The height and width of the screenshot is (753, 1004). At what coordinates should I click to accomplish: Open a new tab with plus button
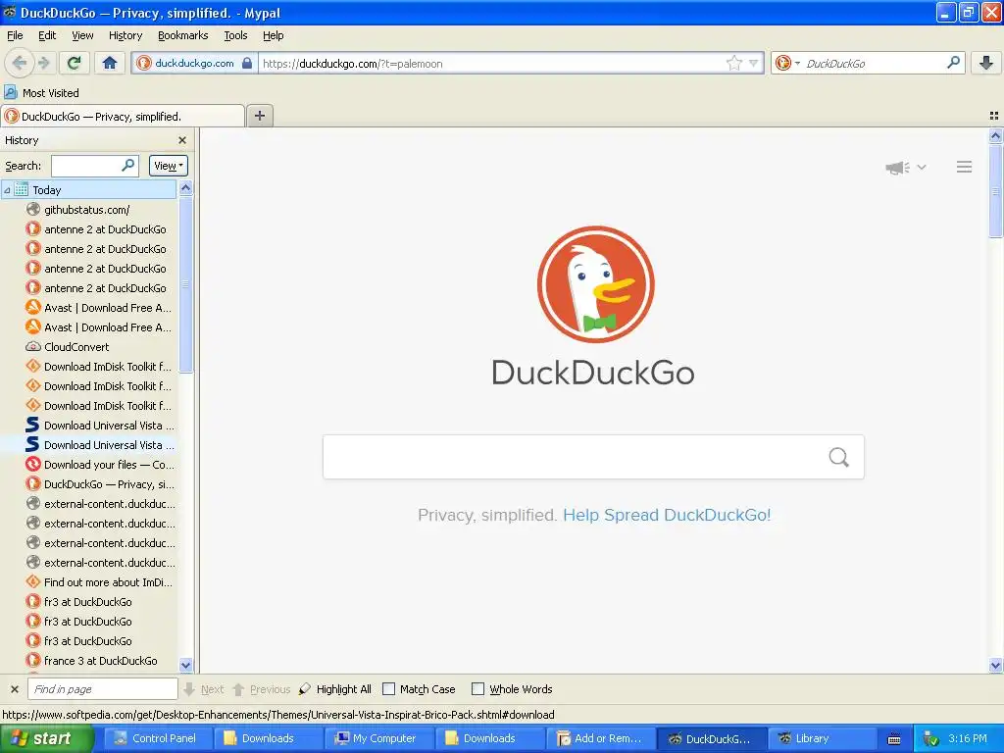(x=259, y=116)
